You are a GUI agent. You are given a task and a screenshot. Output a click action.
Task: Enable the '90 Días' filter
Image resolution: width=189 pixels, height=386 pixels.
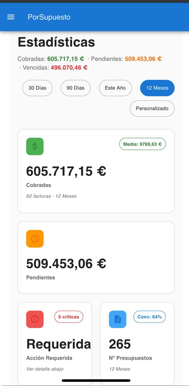[x=75, y=88]
